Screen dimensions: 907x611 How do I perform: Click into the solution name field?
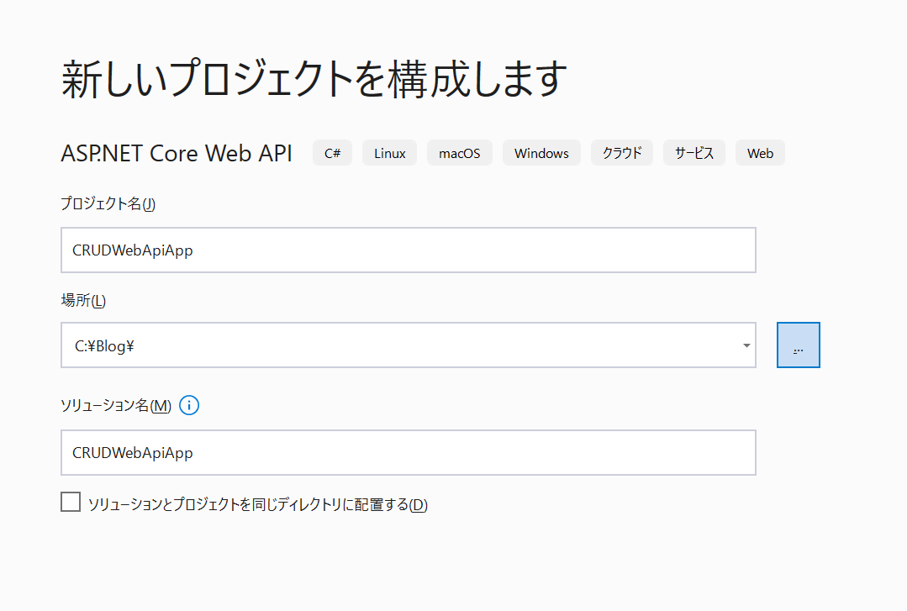(x=409, y=452)
